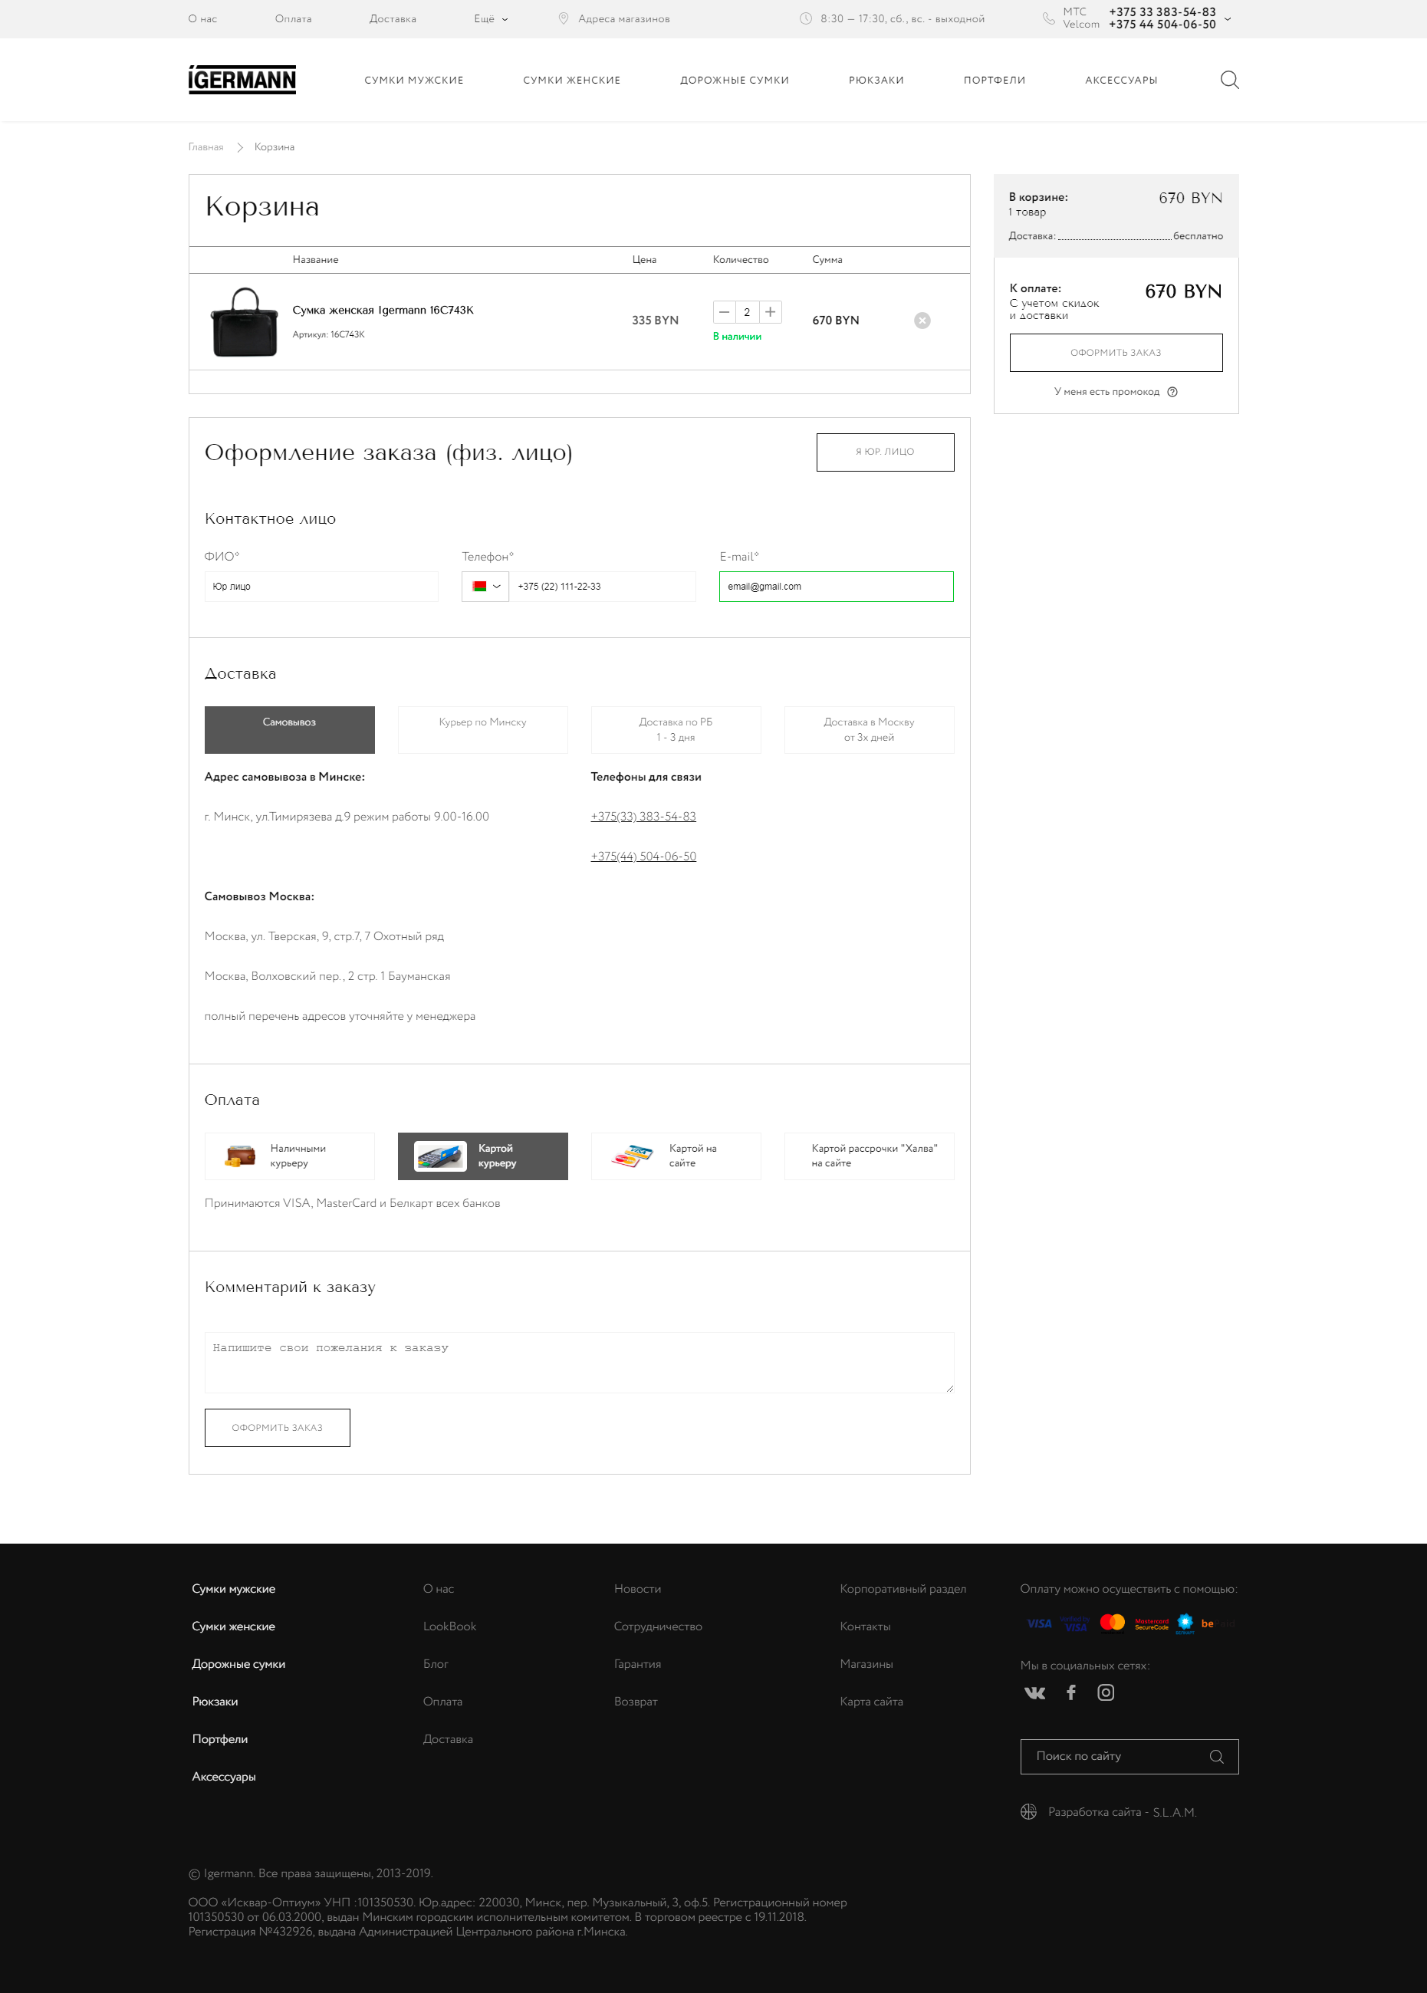Select Курьер по Минску delivery option
Screen dimensions: 1427x1993
coord(482,729)
